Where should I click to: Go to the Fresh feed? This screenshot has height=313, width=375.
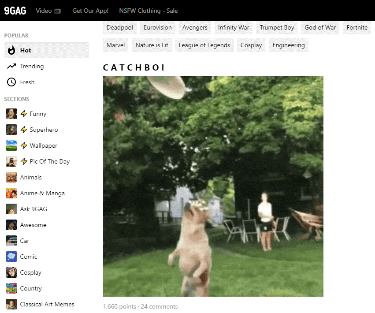pos(27,82)
